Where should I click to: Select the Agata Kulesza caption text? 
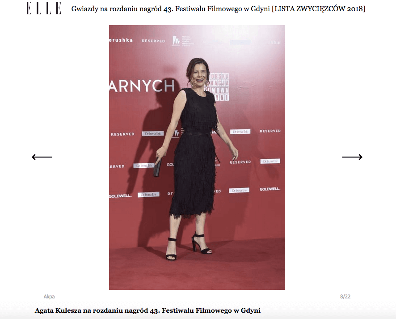pos(147,310)
